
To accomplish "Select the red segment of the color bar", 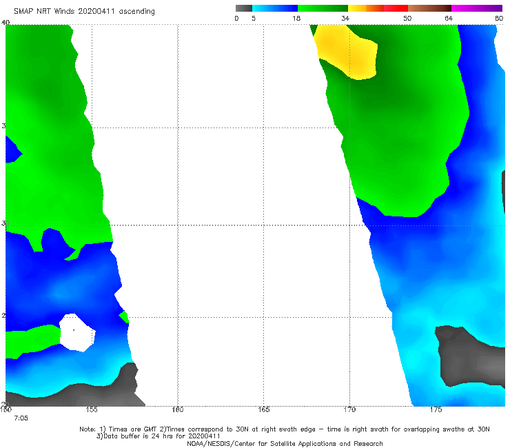I will point(396,8).
